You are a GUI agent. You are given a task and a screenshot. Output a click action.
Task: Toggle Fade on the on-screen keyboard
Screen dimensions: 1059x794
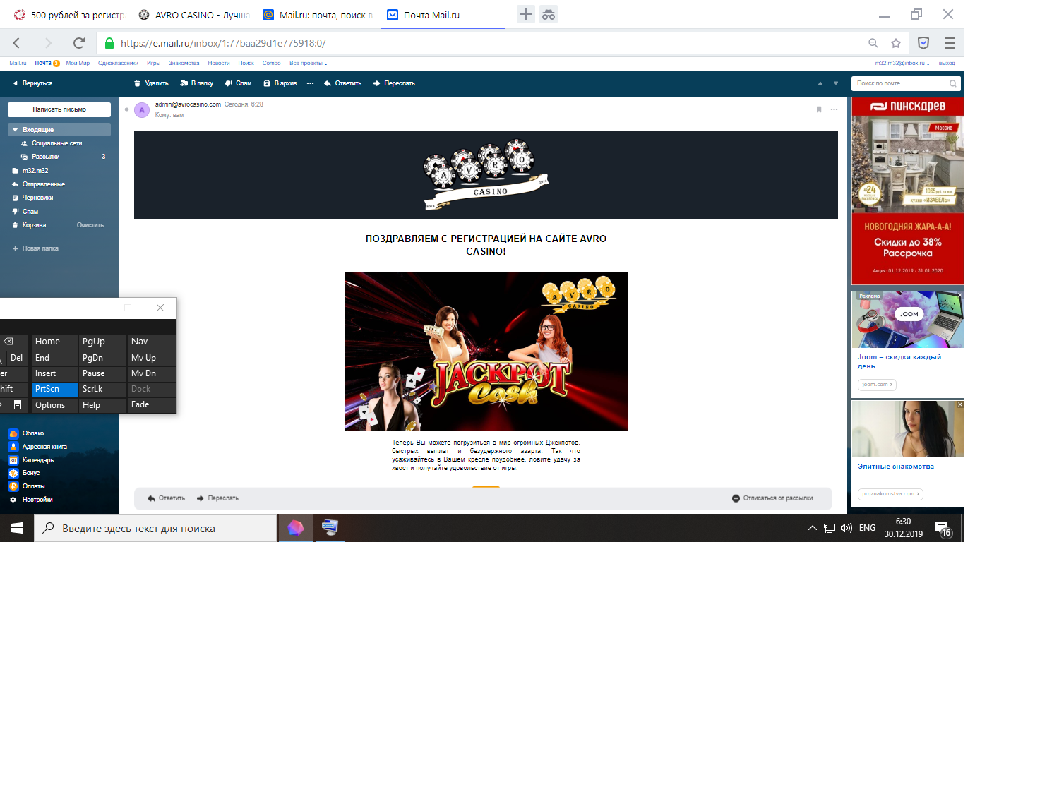[x=150, y=404]
